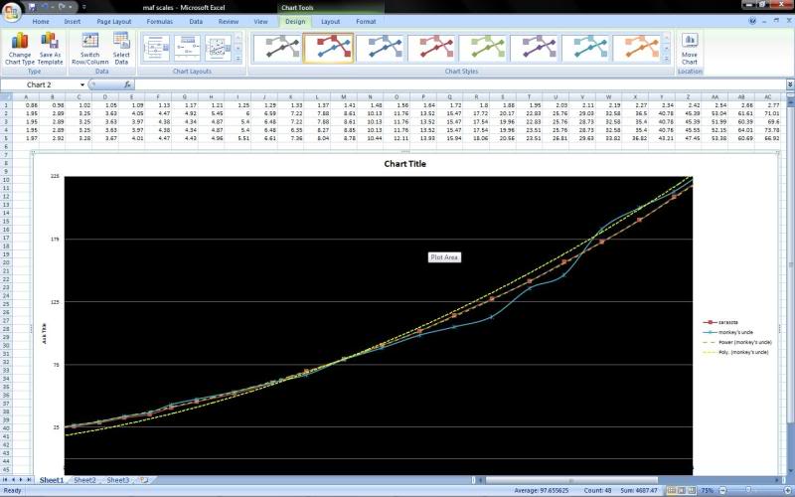Choose the second chart layout thumbnail

pos(187,48)
